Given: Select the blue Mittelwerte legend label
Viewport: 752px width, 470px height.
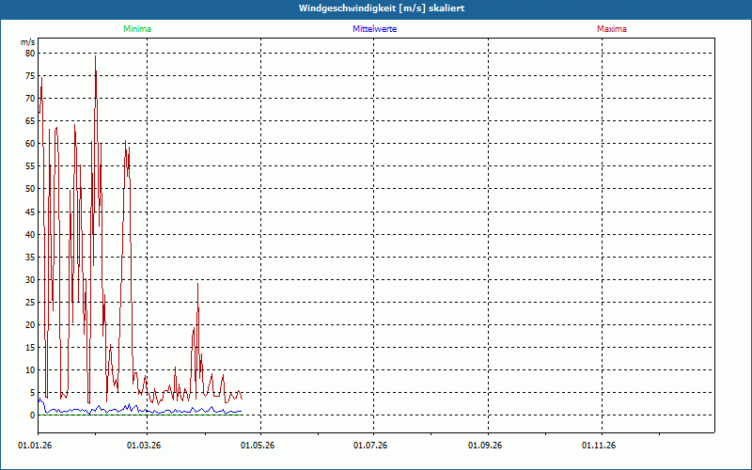Looking at the screenshot, I should 373,29.
